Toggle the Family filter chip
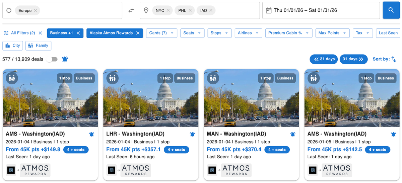The image size is (402, 183). [x=38, y=45]
